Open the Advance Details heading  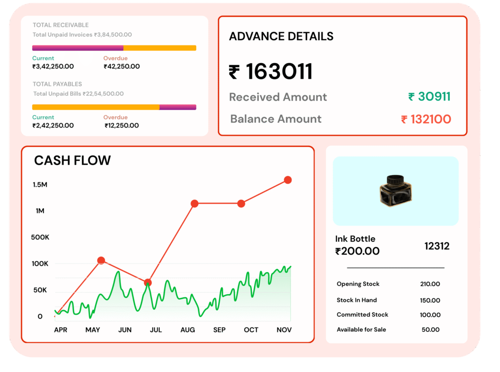point(281,37)
